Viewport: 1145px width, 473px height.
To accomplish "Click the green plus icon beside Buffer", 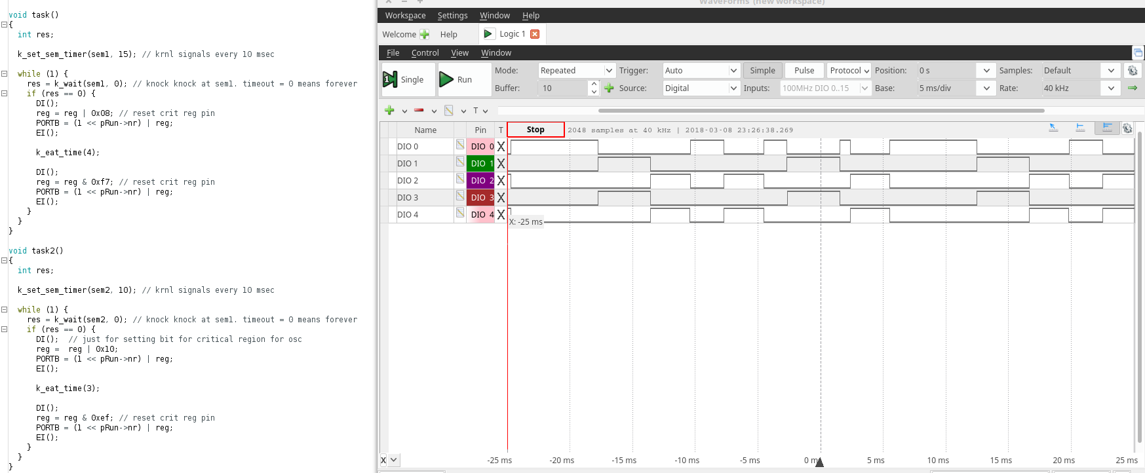I will 609,88.
